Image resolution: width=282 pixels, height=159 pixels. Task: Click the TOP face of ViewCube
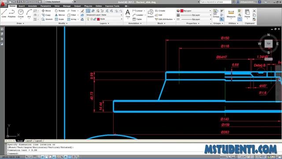coord(268,44)
